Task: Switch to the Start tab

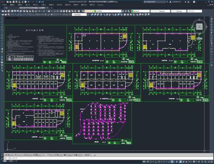Action: click(x=6, y=8)
